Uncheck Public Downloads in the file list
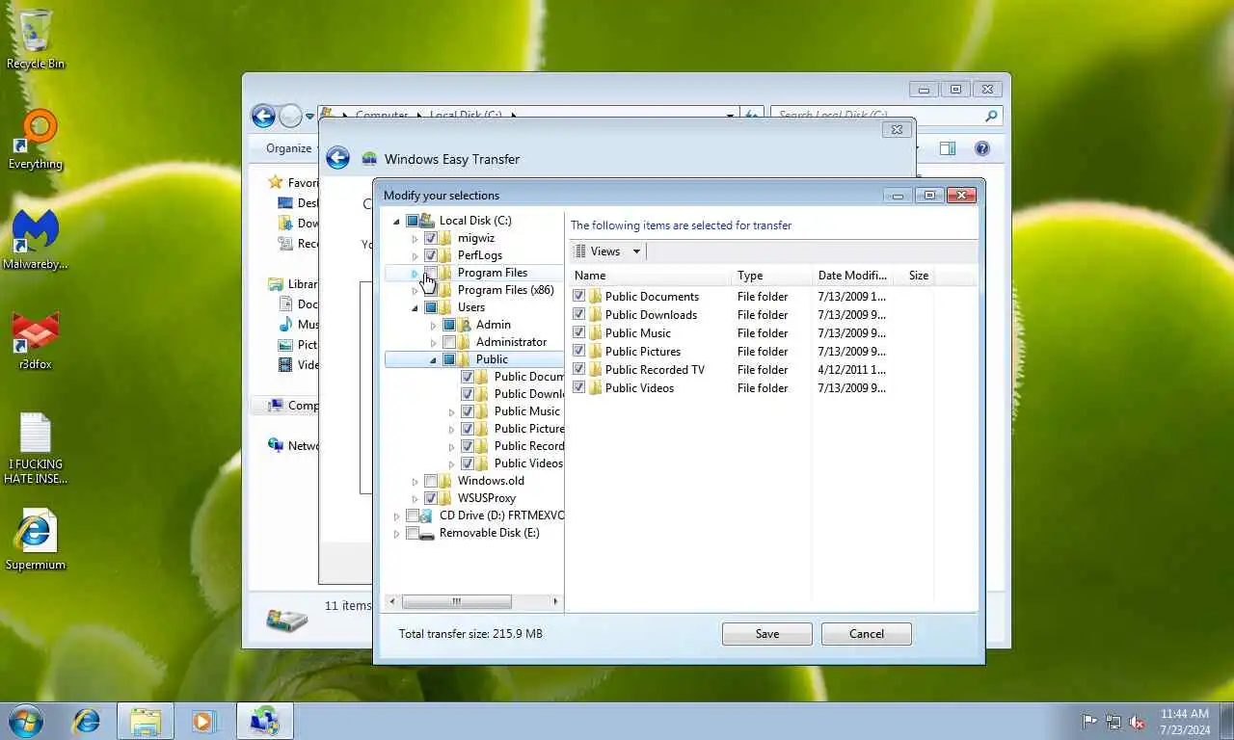 coord(579,315)
